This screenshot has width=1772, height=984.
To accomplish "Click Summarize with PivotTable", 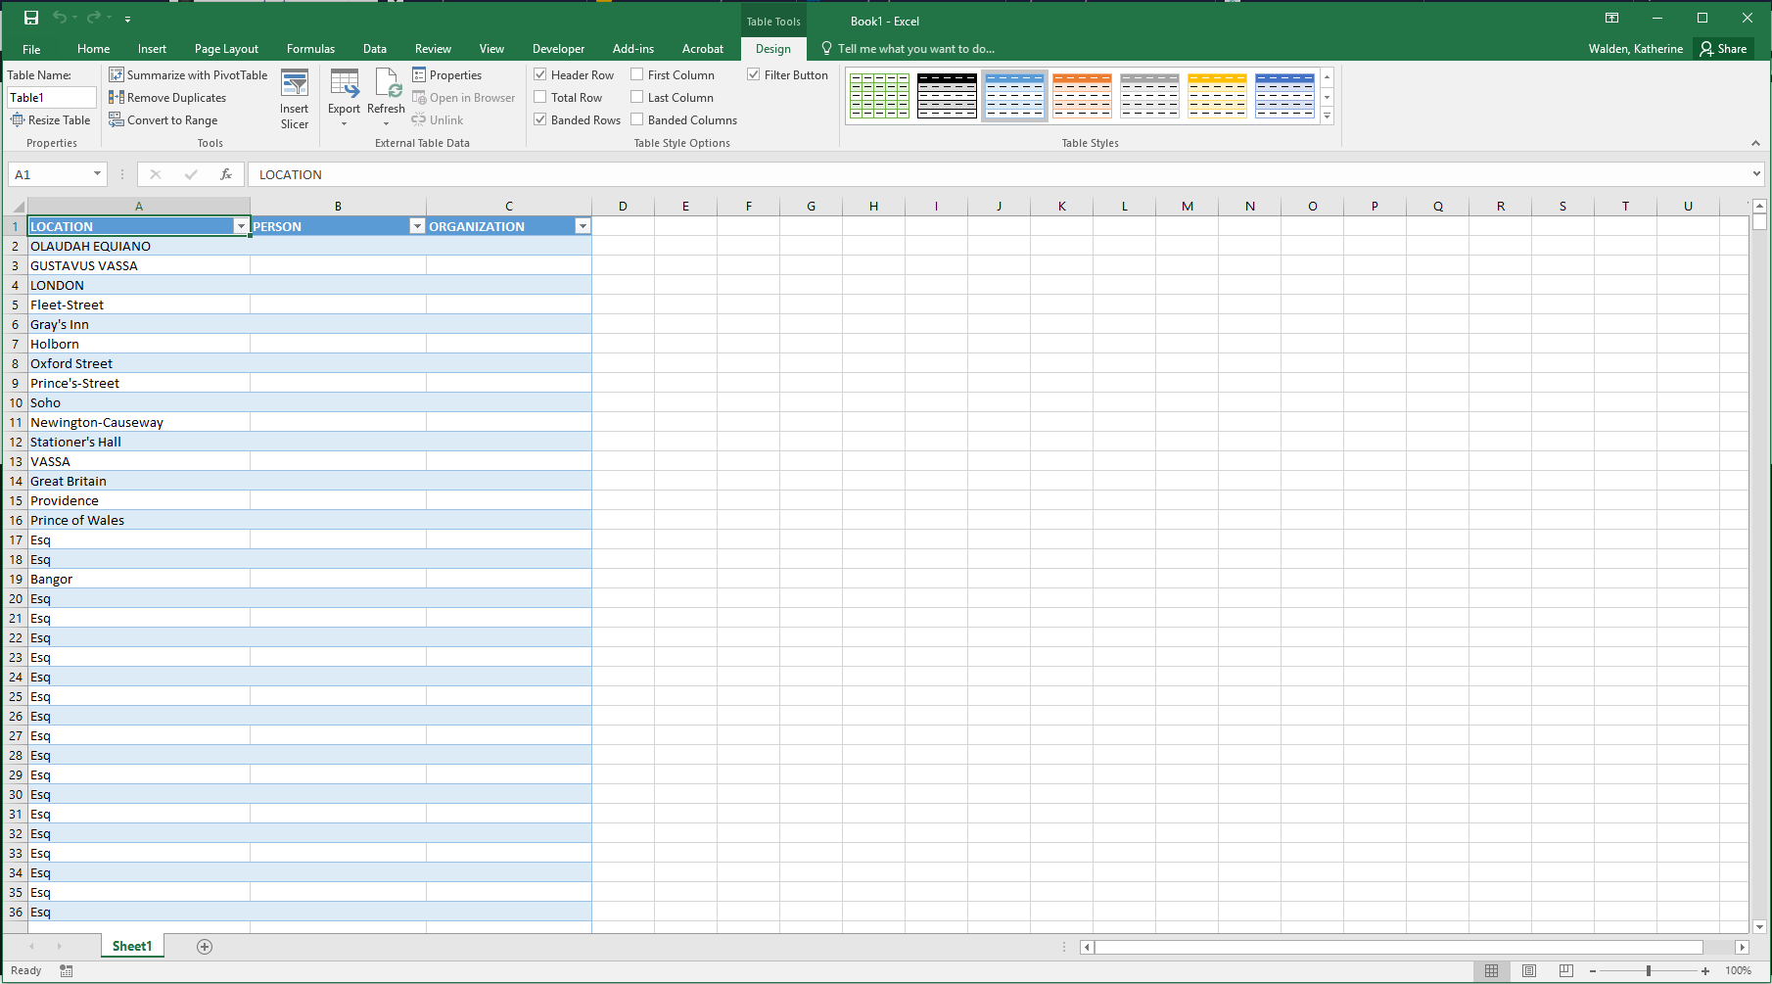I will 188,75.
